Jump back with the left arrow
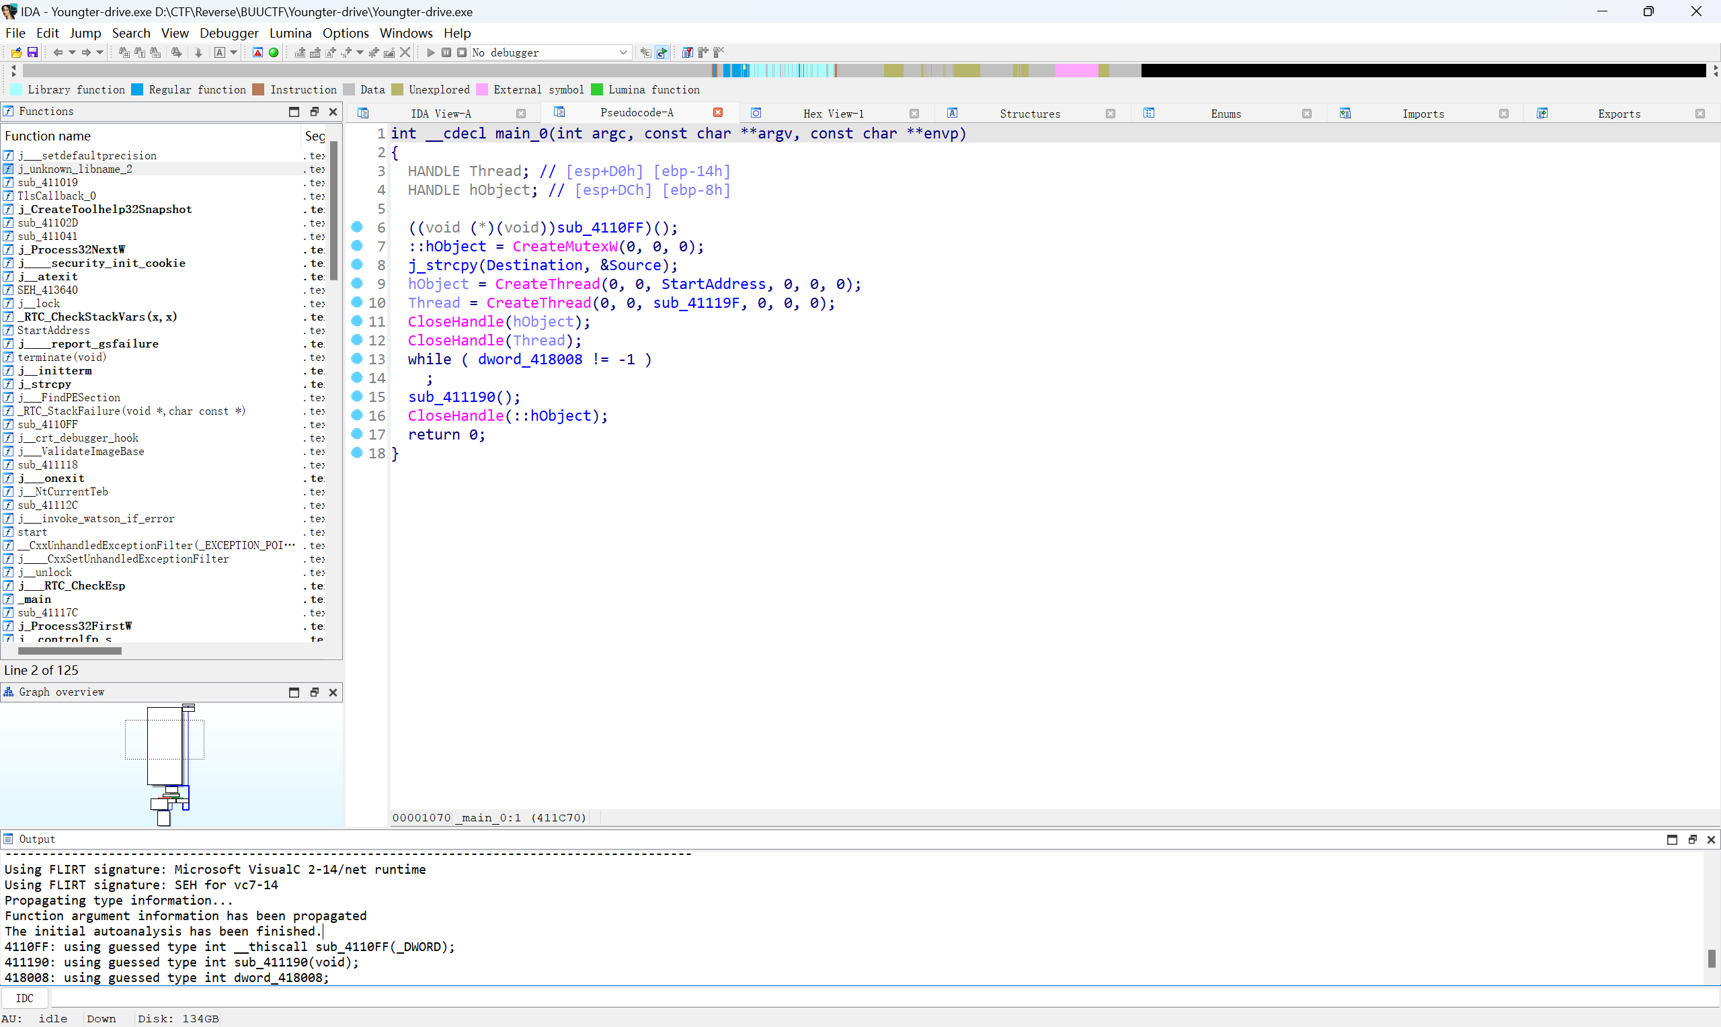Viewport: 1721px width, 1027px height. coord(58,52)
